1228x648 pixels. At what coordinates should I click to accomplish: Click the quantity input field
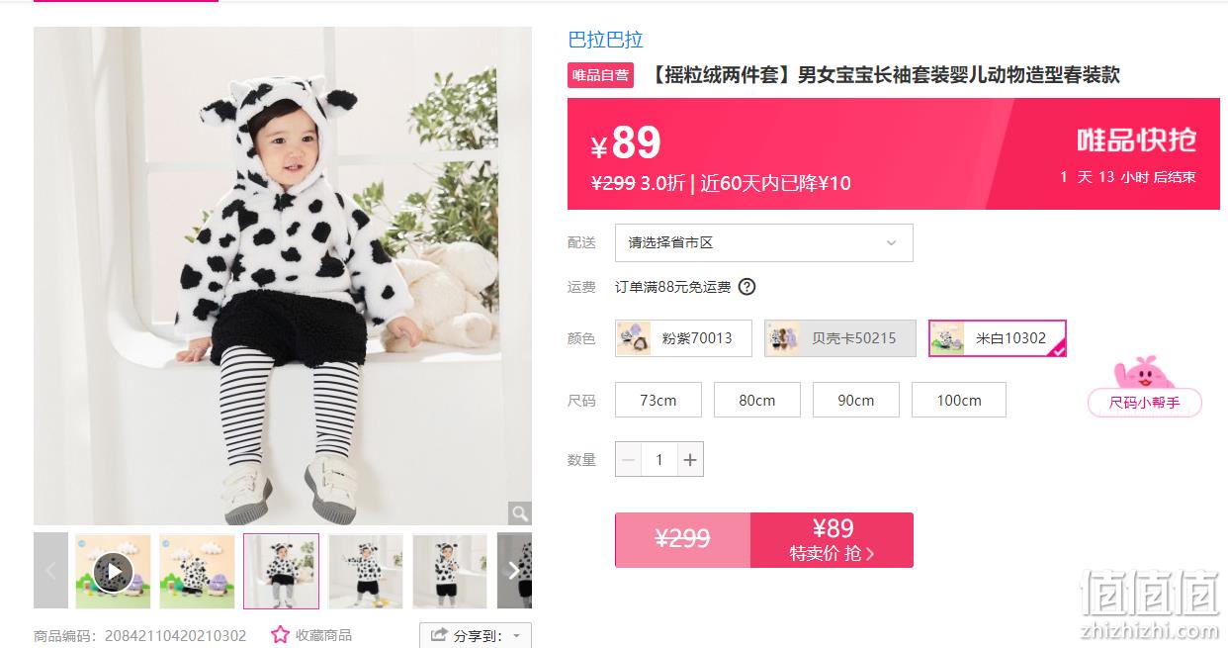click(x=659, y=459)
